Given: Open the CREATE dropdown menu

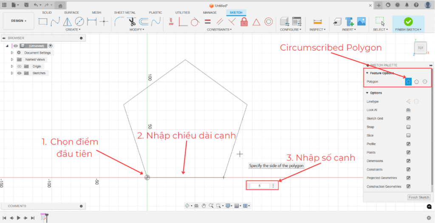Looking at the screenshot, I should click(x=72, y=30).
